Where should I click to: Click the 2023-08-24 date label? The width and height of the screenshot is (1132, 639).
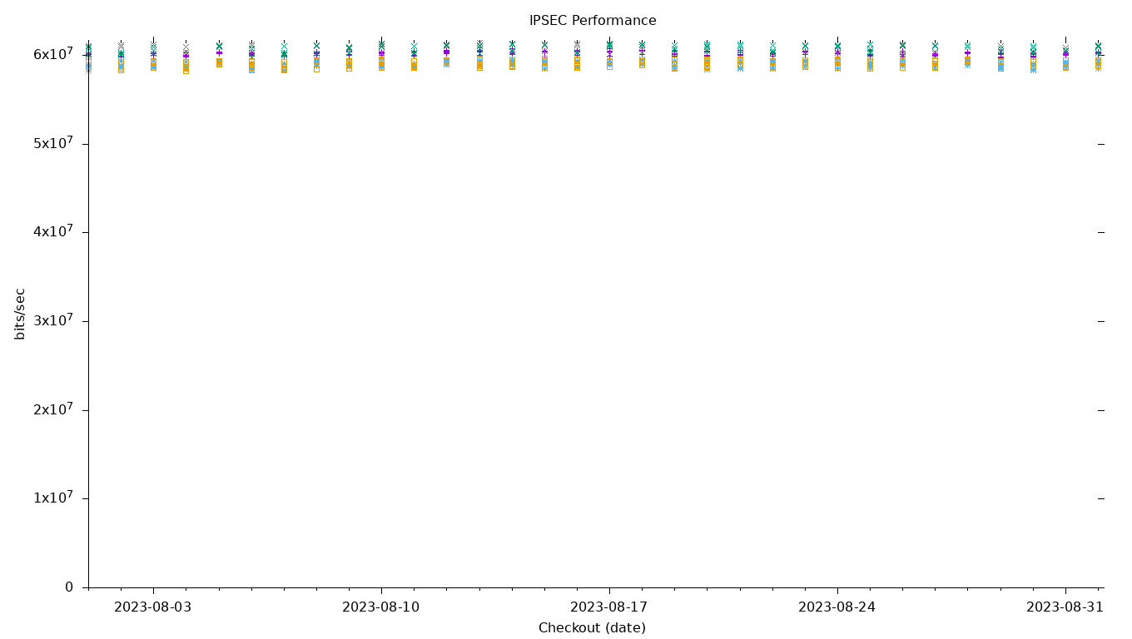coord(837,607)
